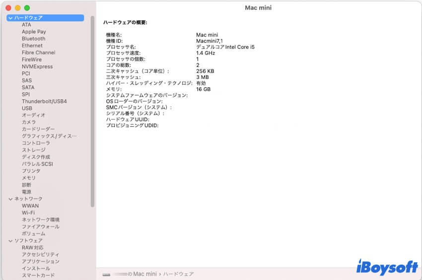Screen dimensions: 422x280
Task: Click the 1.4 GHz processor speed value
Action: click(206, 53)
